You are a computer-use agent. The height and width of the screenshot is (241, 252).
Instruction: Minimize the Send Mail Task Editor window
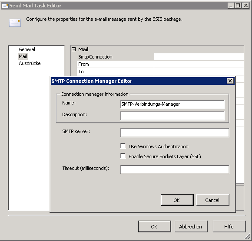coord(231,6)
